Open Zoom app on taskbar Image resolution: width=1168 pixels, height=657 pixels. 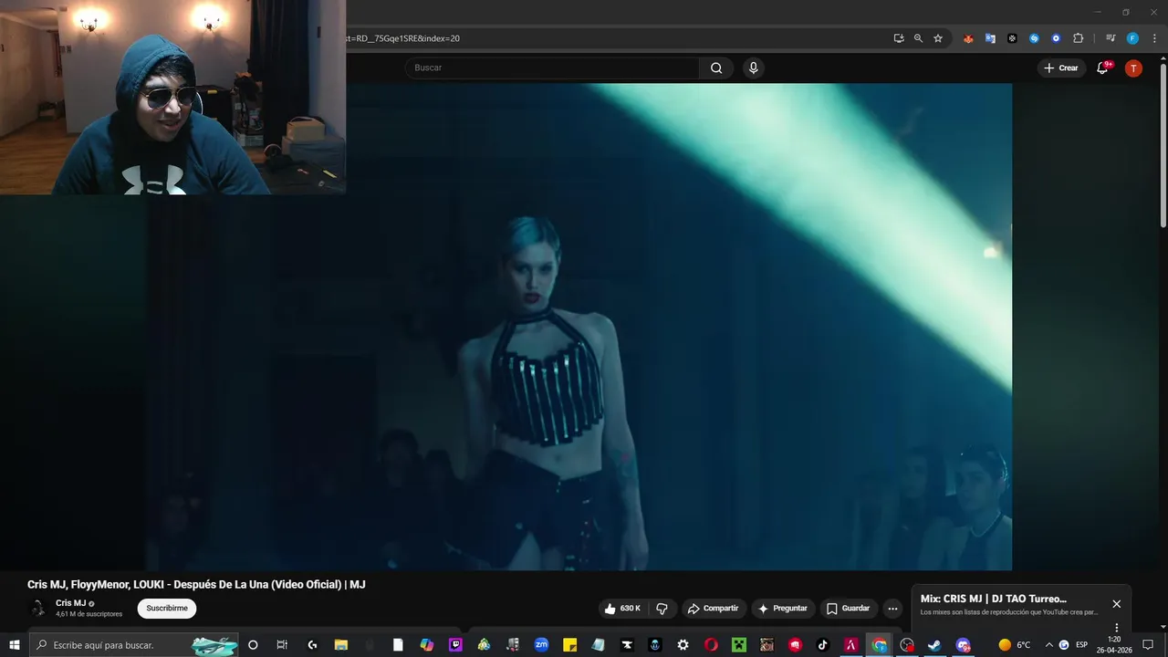click(x=541, y=645)
